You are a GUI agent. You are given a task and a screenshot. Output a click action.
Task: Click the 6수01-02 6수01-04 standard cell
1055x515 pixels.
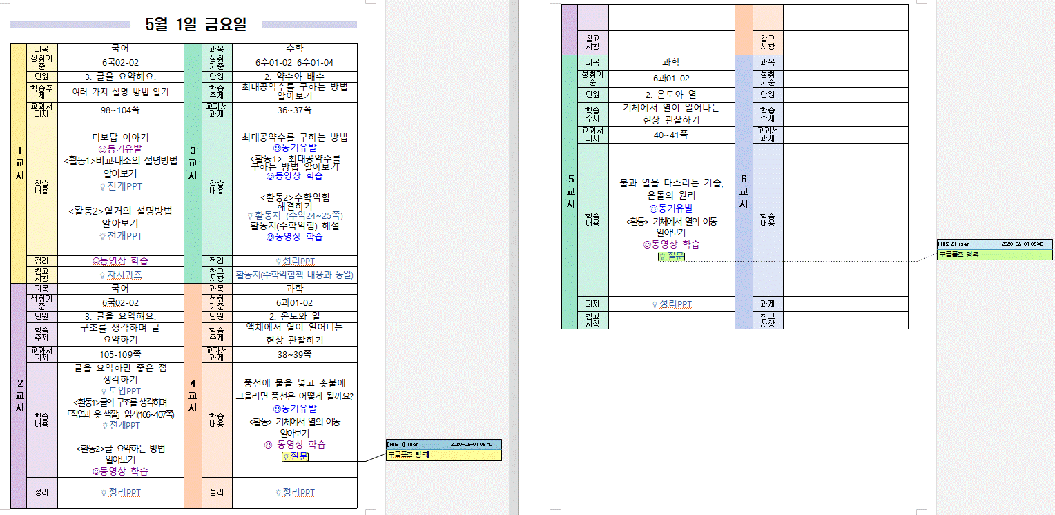pyautogui.click(x=295, y=63)
